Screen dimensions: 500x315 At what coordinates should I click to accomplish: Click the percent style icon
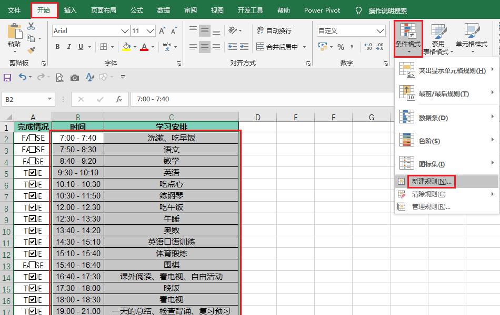(341, 47)
